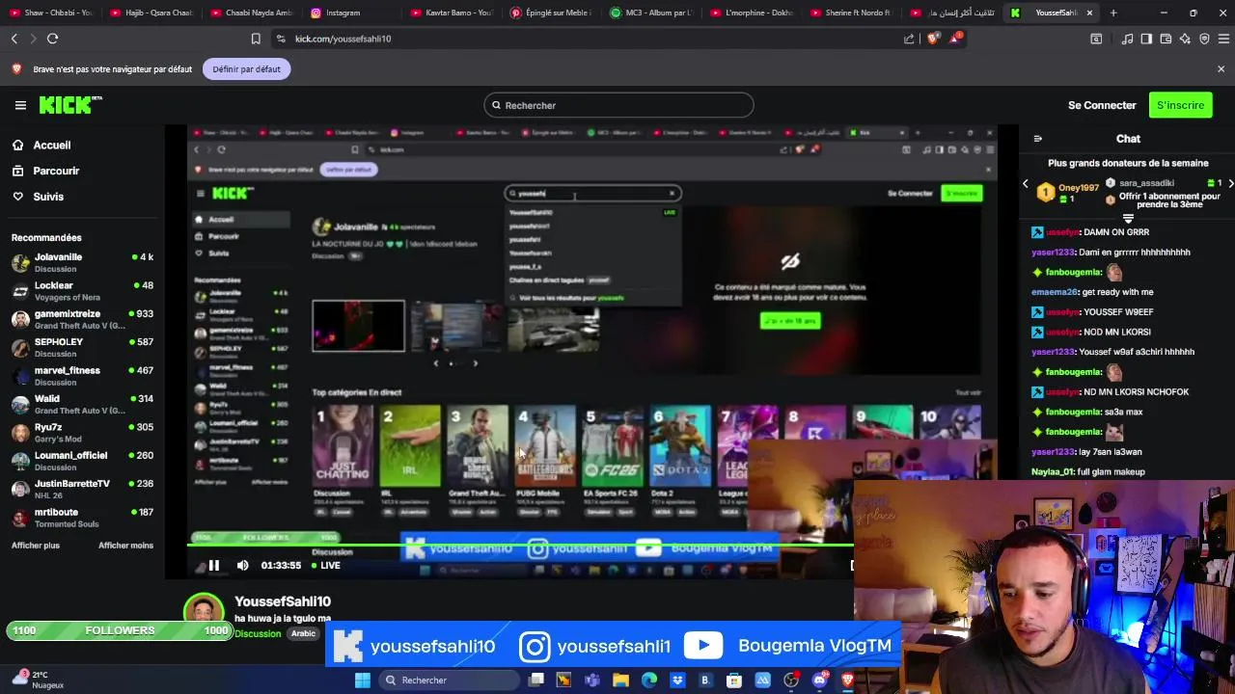Open Dropbox from taskbar
Viewport: 1235px width, 694px height.
[x=677, y=681]
